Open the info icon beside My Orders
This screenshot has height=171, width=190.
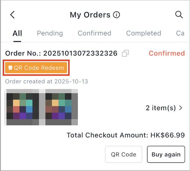point(116,15)
